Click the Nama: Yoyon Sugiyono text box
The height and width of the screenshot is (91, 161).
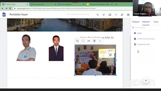point(97,38)
